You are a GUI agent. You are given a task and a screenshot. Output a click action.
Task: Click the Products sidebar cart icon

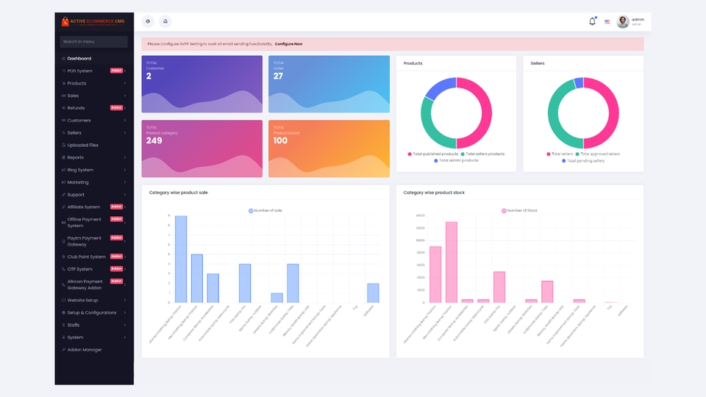pyautogui.click(x=63, y=83)
